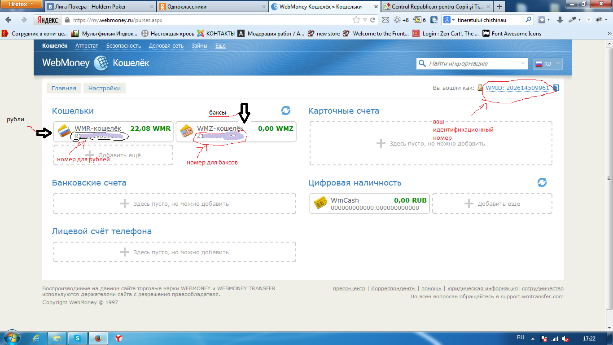Open the Главная tab
This screenshot has width=613, height=345.
pos(64,88)
